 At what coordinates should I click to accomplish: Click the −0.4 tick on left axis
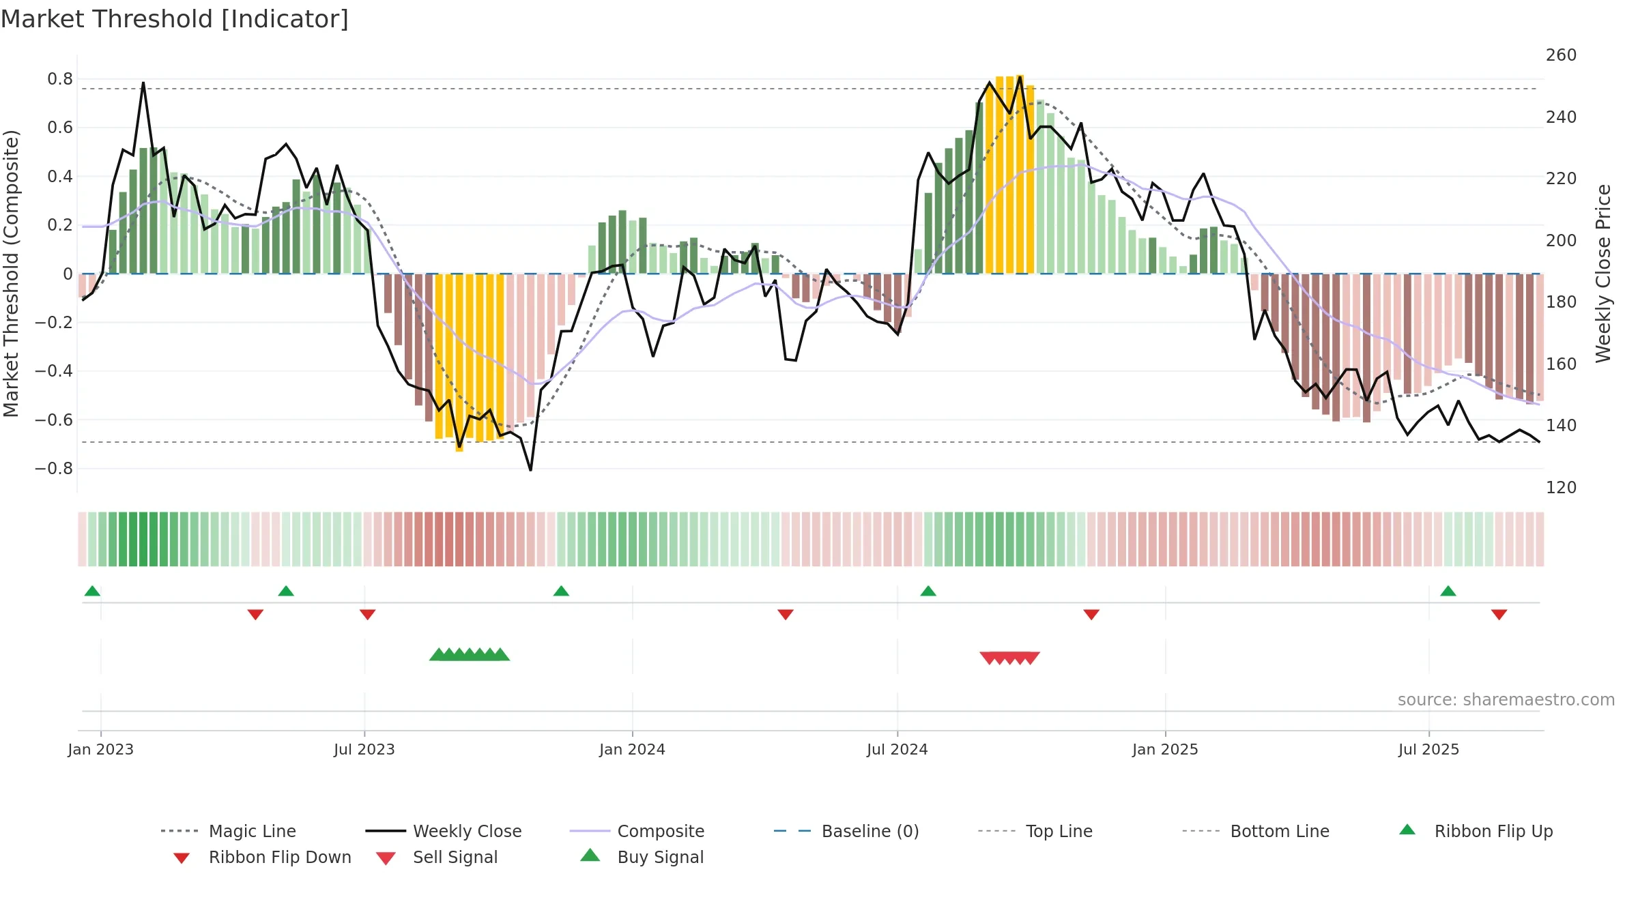[54, 371]
